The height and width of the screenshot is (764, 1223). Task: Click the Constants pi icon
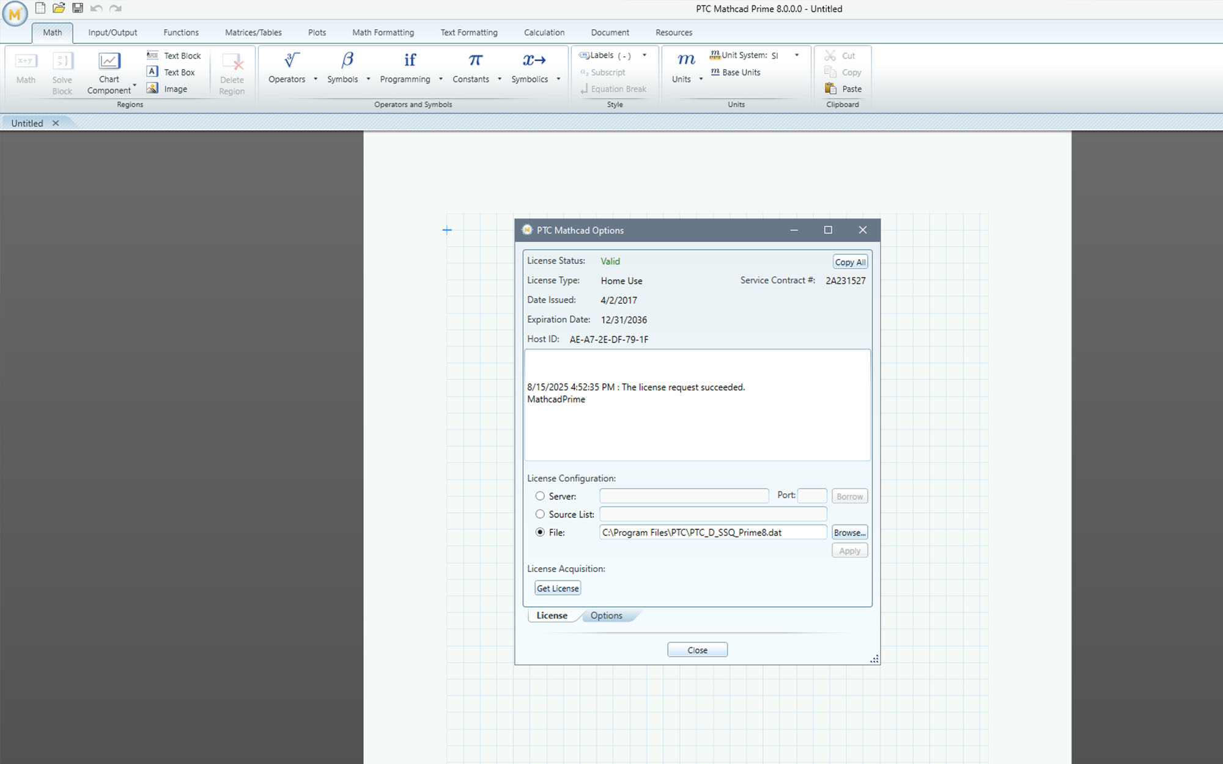pyautogui.click(x=475, y=60)
